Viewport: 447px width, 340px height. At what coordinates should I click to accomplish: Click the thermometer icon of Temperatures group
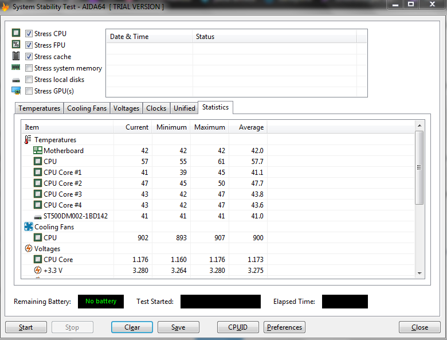(28, 139)
